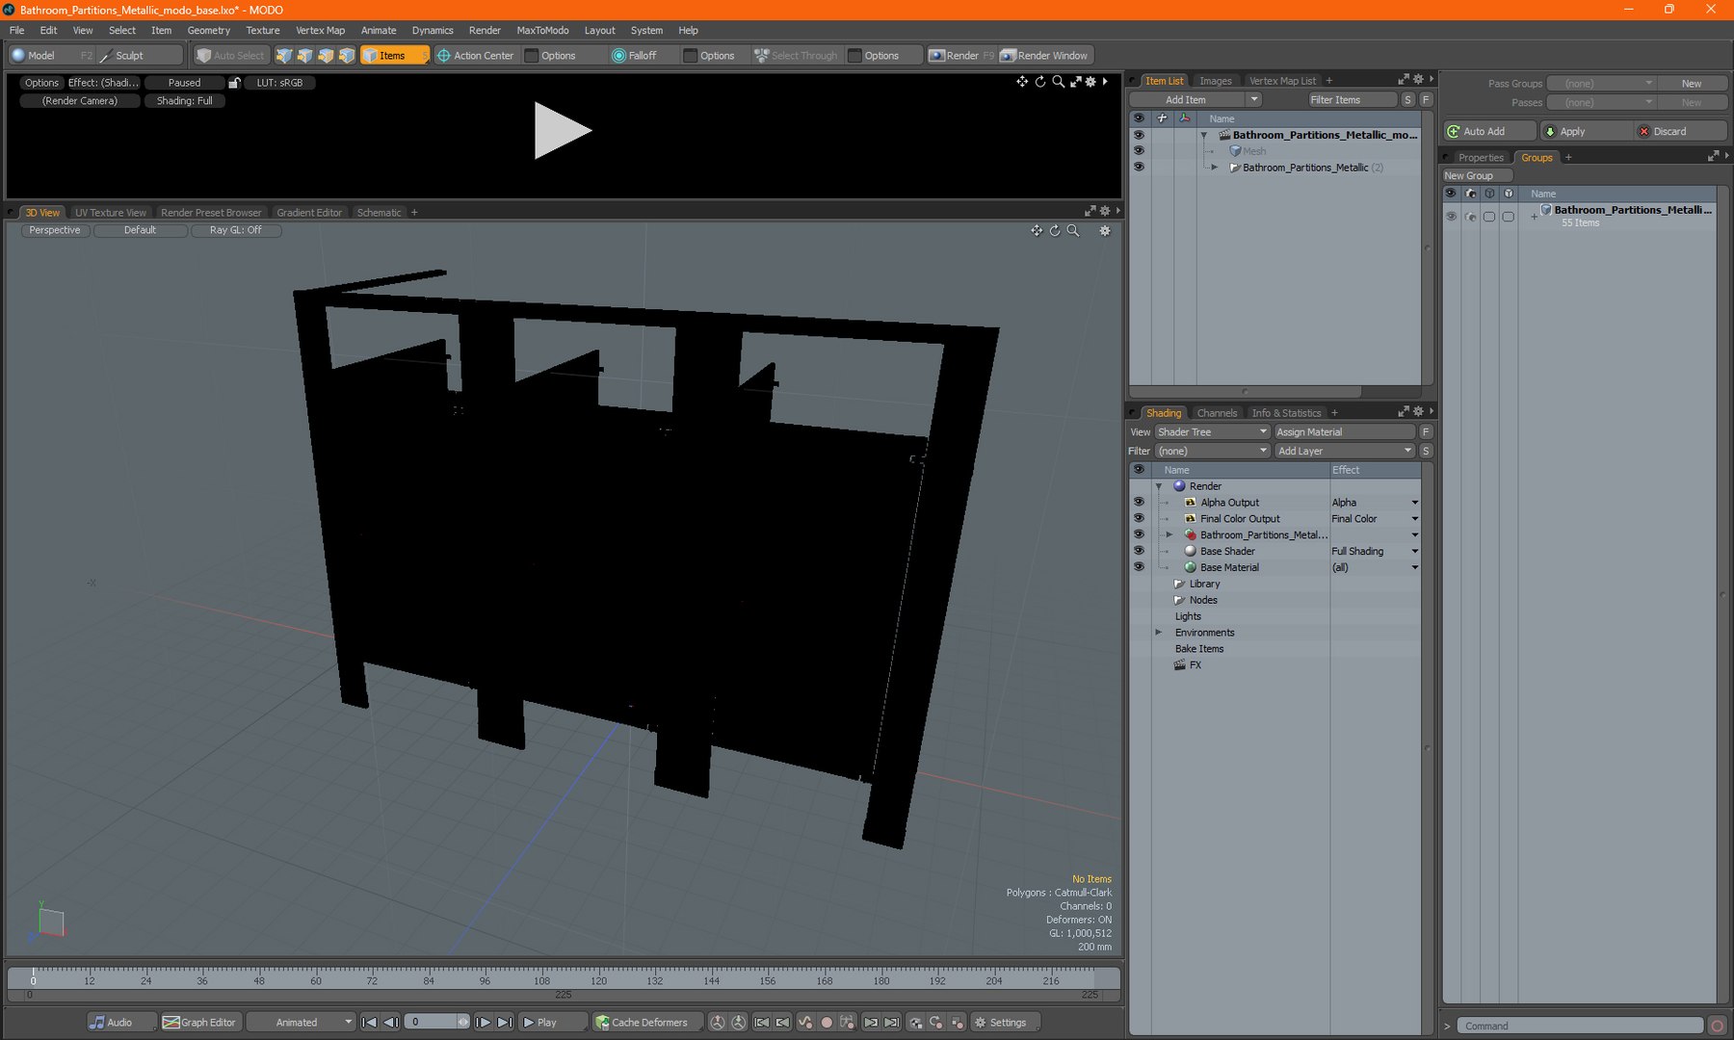Go to the first frame

pos(369,1022)
